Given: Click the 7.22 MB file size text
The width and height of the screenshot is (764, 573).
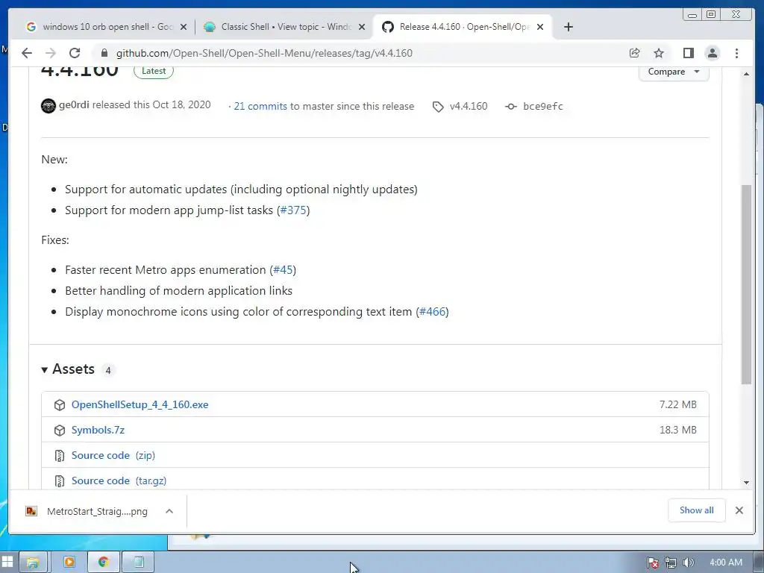Looking at the screenshot, I should pos(677,404).
